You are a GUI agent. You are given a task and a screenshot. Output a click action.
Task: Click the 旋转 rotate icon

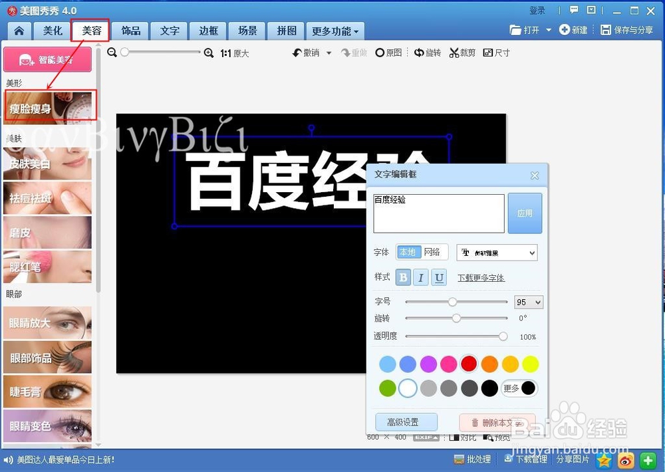point(419,53)
